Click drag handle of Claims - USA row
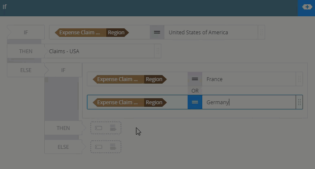This screenshot has width=315, height=169. pos(157,51)
